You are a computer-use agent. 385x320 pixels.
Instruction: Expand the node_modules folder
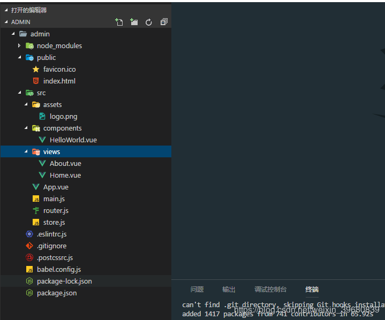pyautogui.click(x=19, y=46)
